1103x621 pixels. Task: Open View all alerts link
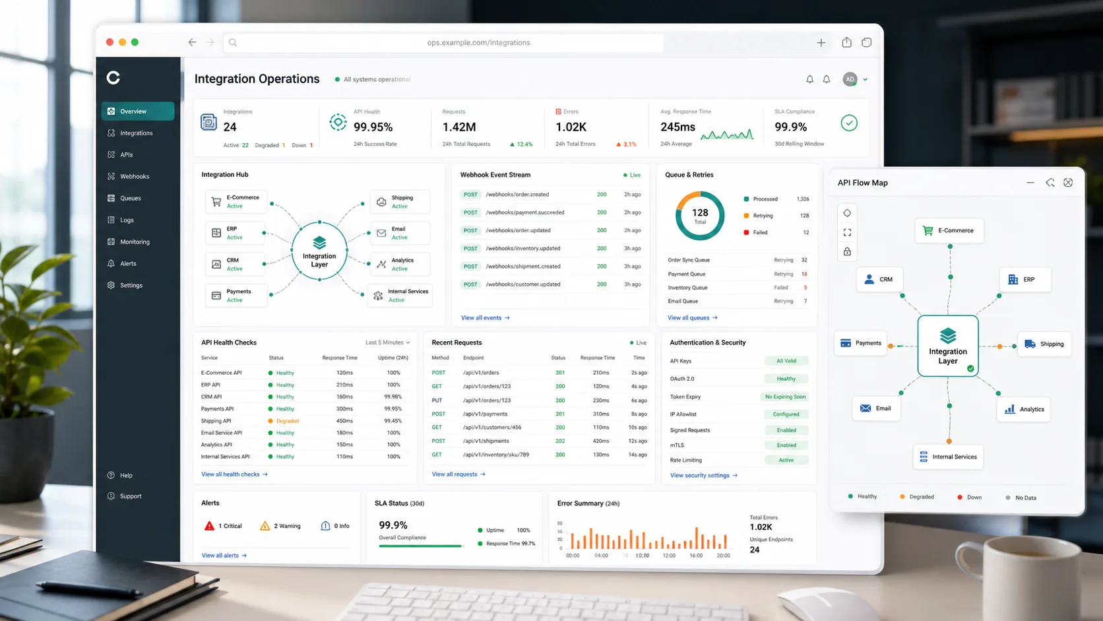[x=224, y=555]
